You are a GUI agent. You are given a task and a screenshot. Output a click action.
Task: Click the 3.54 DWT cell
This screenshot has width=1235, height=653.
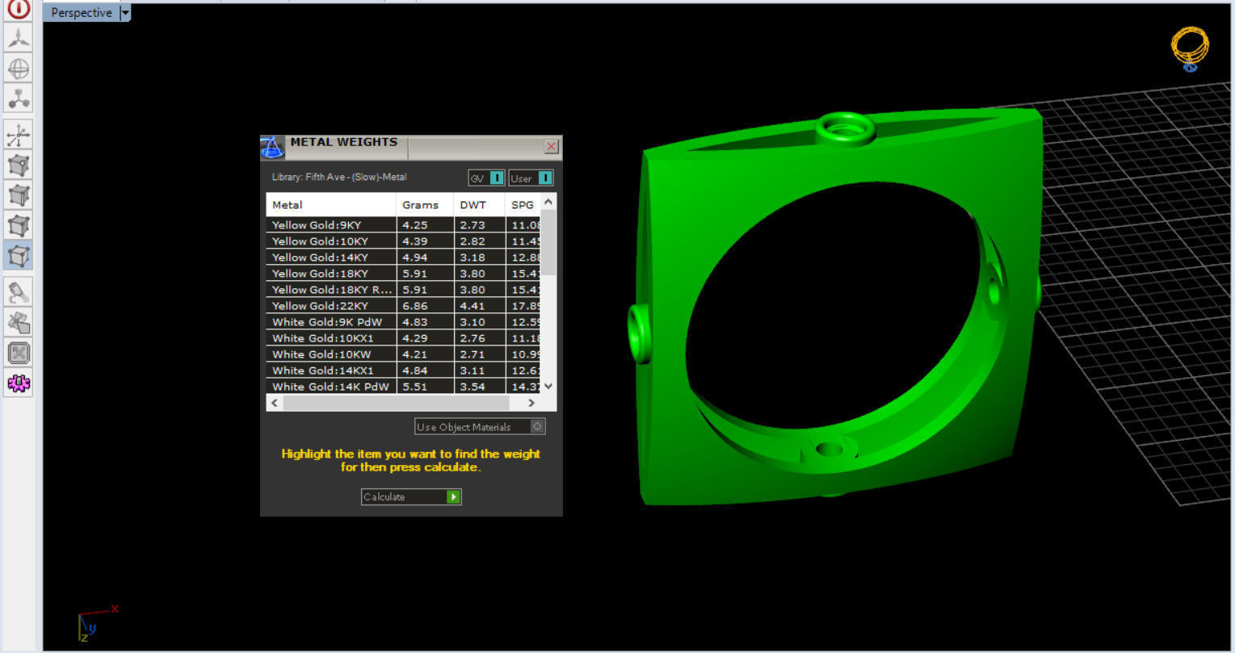coord(480,386)
